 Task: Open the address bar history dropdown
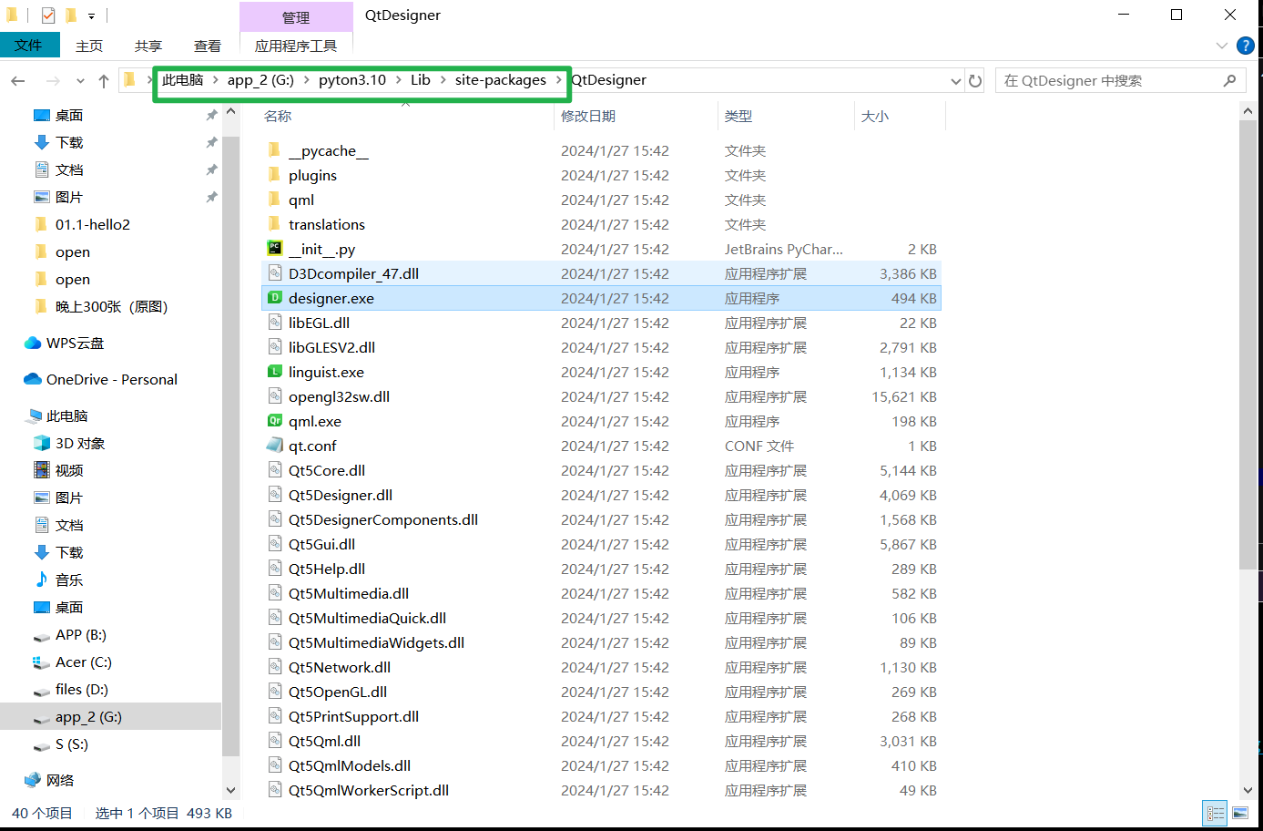955,80
